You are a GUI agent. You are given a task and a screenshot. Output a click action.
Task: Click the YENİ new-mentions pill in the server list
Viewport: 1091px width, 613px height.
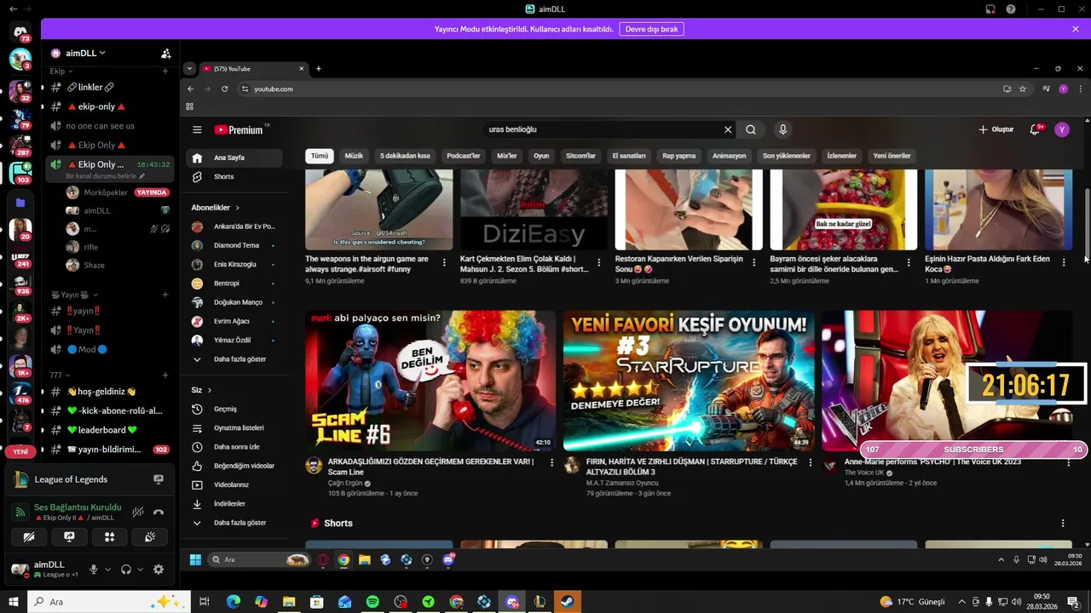pos(20,452)
